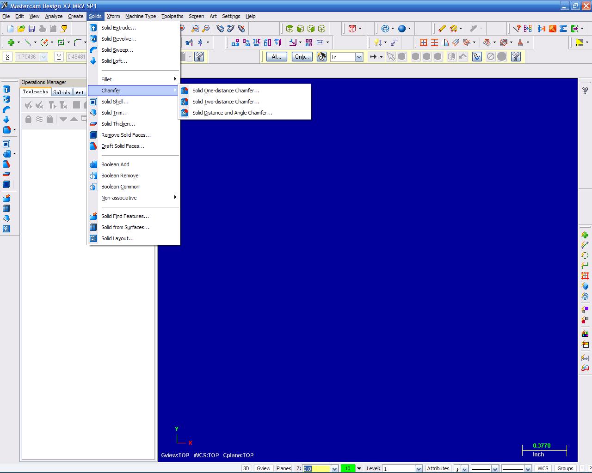
Task: Click the Gview button in status bar
Action: tap(264, 468)
